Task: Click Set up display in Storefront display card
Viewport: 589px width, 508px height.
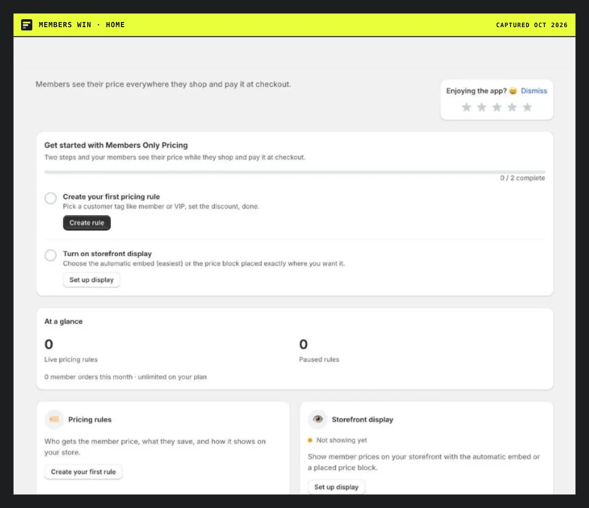Action: (x=337, y=487)
